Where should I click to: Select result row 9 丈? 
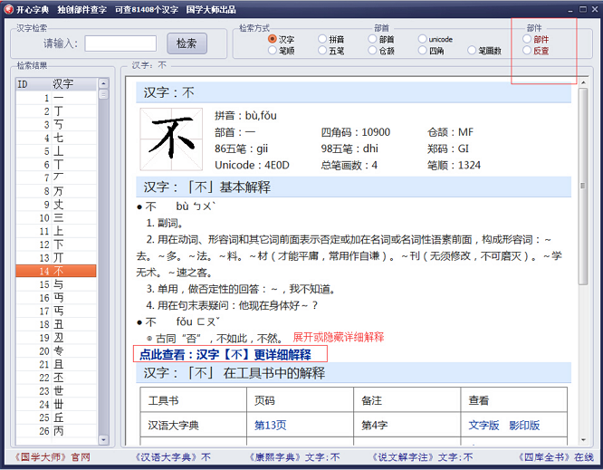(56, 205)
